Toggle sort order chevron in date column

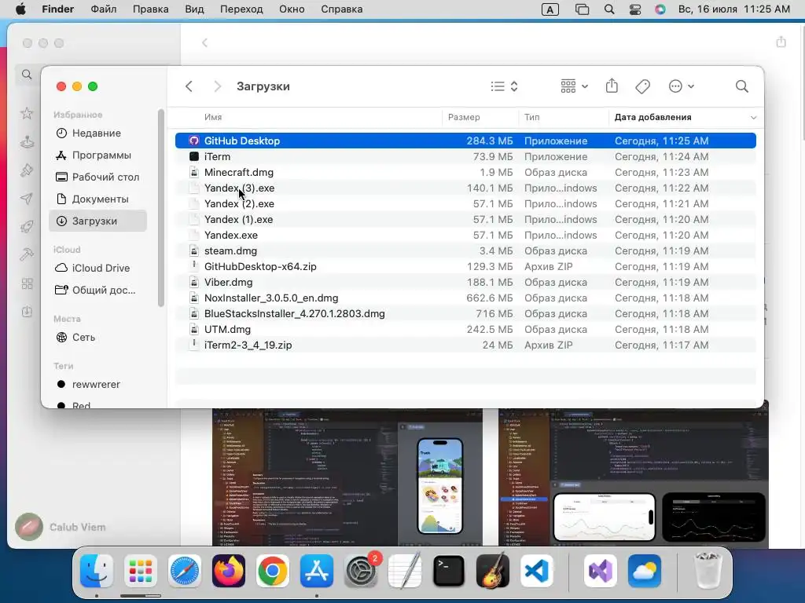[x=753, y=118]
